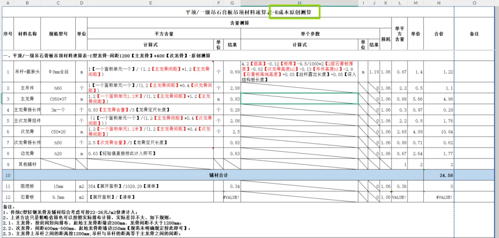Select the 阻燃板 material cell

click(27, 186)
